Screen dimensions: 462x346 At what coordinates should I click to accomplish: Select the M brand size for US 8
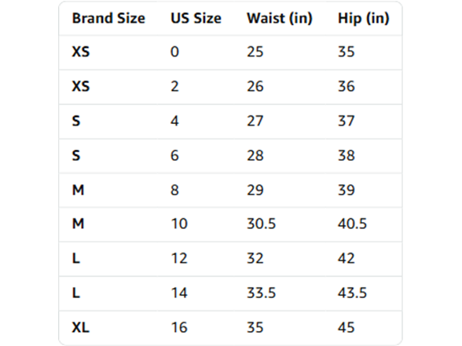pos(78,190)
